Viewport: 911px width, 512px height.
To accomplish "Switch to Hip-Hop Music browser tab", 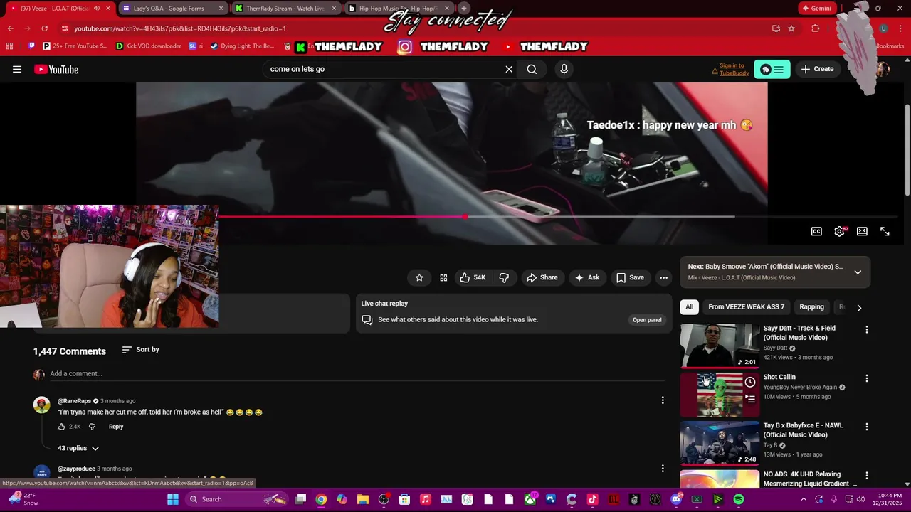I will click(399, 9).
